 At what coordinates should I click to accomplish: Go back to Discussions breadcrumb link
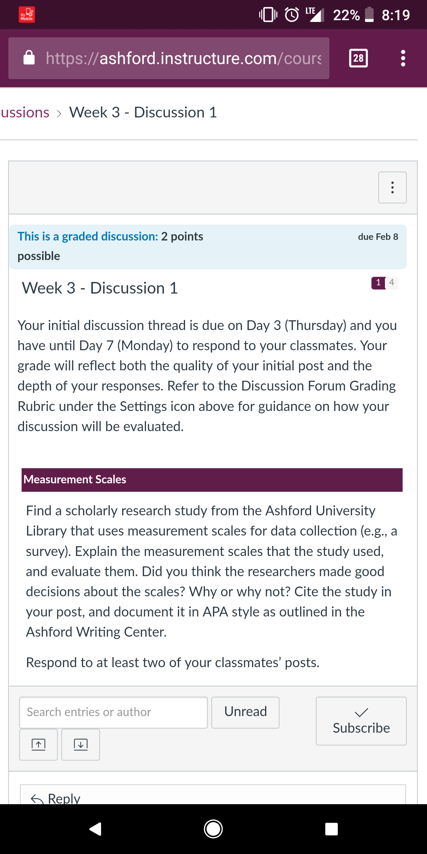25,112
